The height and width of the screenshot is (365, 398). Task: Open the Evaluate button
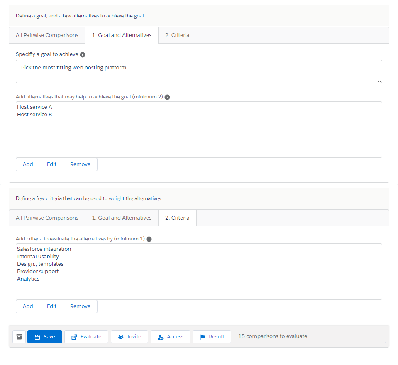click(86, 336)
